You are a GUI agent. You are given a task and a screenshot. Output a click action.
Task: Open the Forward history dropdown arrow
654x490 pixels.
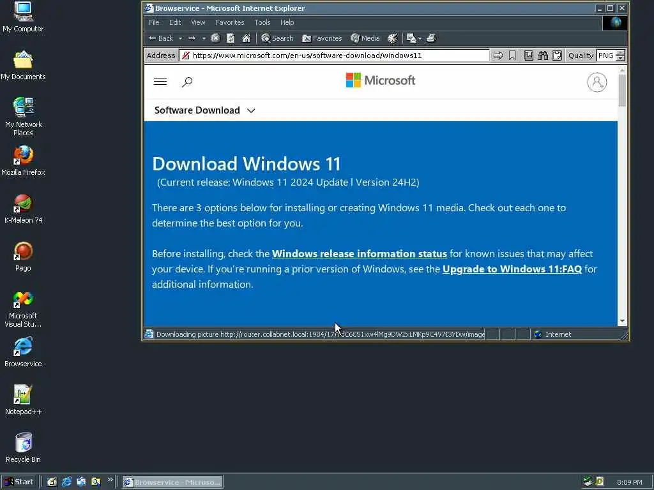[x=204, y=39]
